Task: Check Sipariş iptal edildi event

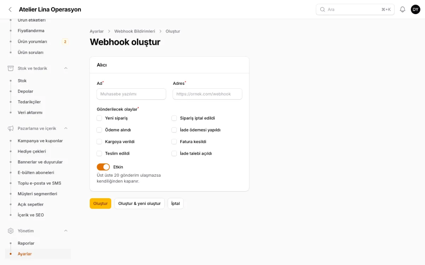Action: click(174, 118)
